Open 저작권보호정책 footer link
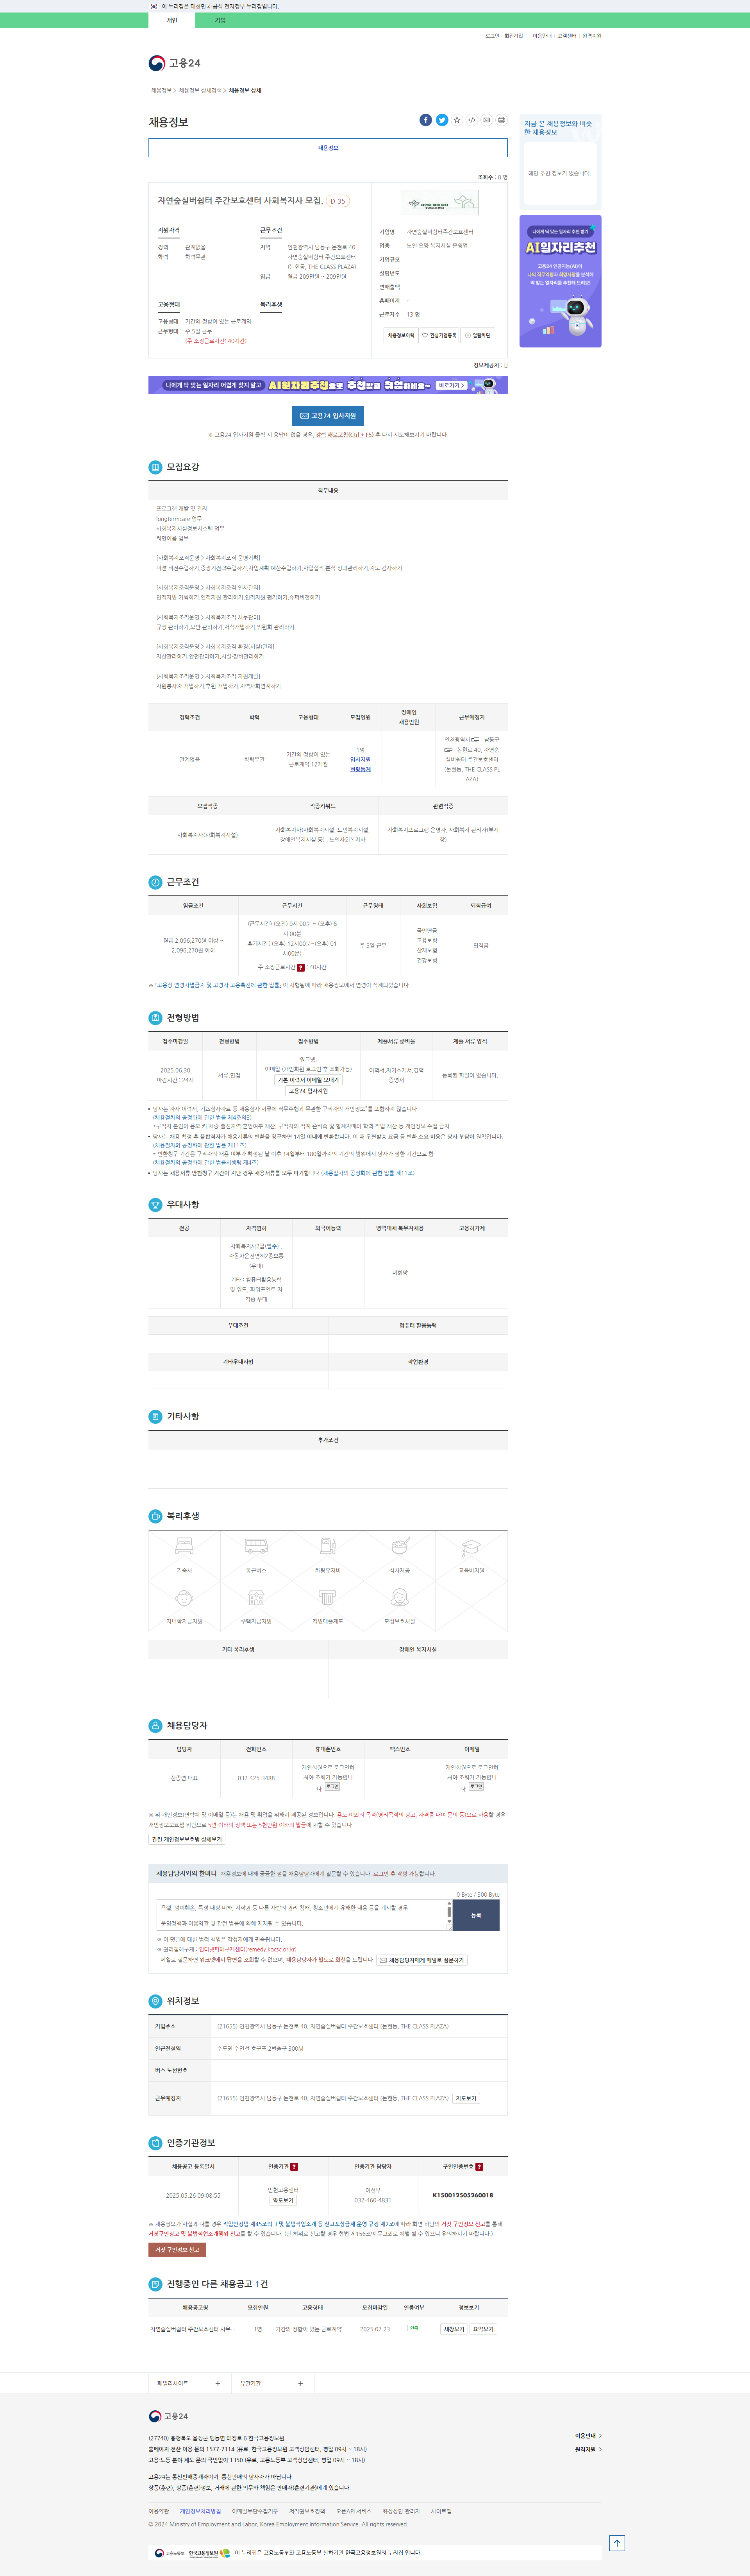The image size is (750, 2576). click(x=307, y=2511)
